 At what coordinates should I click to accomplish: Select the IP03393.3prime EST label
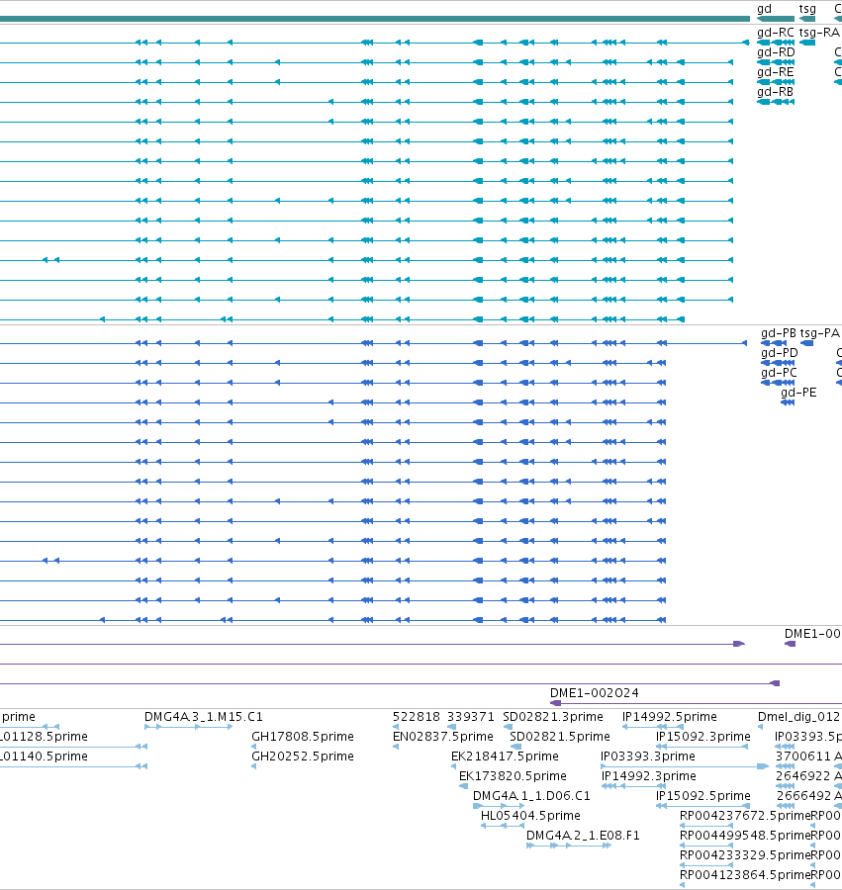648,756
